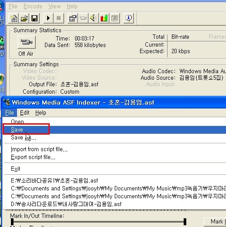Click the ASF Indexer title bar icon
This screenshot has width=226, height=227.
pos(7,102)
